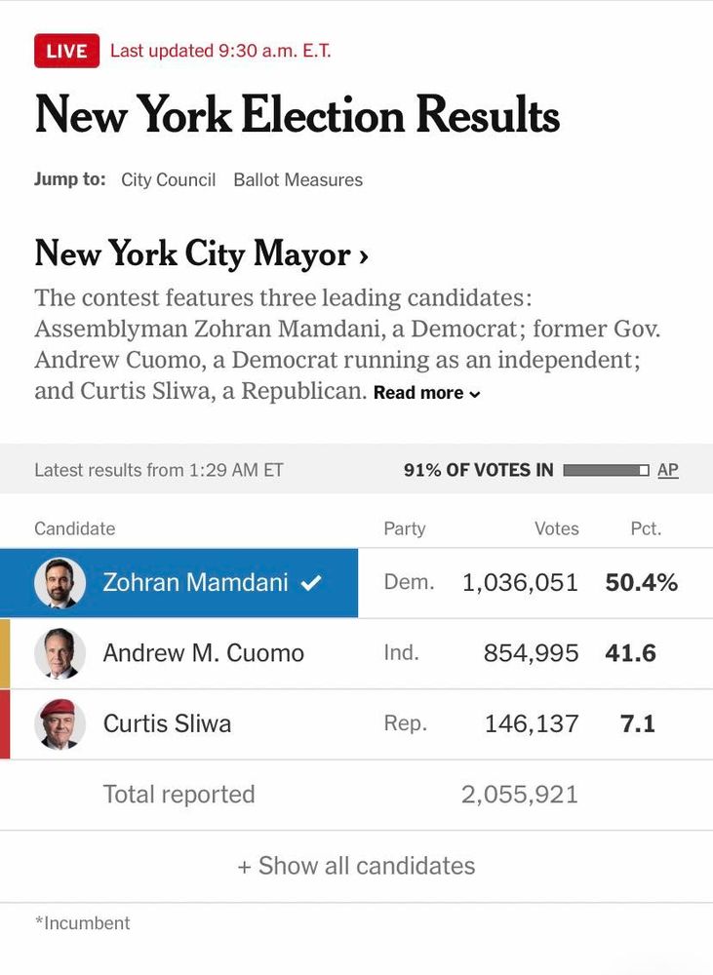This screenshot has width=713, height=975.
Task: Click Zohran Mamdani's candidate photo
Action: tap(59, 583)
